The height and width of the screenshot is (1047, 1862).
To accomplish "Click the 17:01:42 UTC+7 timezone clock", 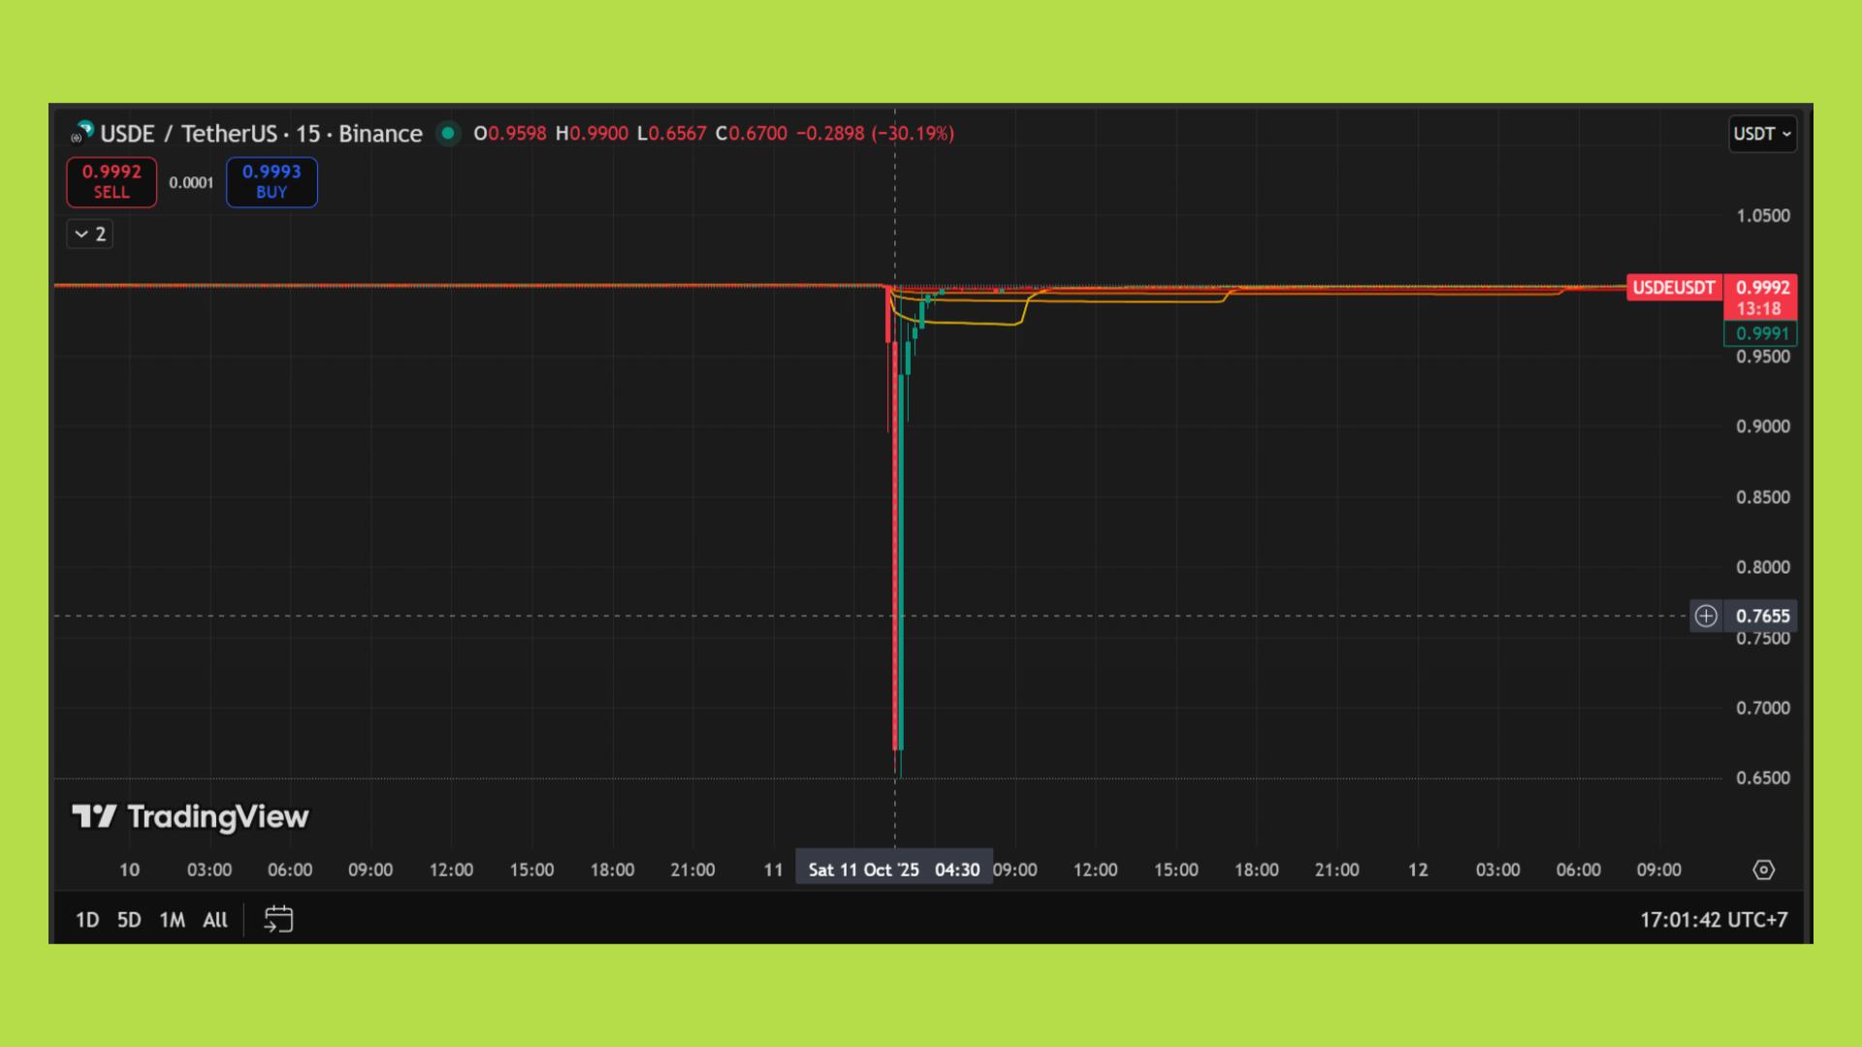I will click(1714, 920).
